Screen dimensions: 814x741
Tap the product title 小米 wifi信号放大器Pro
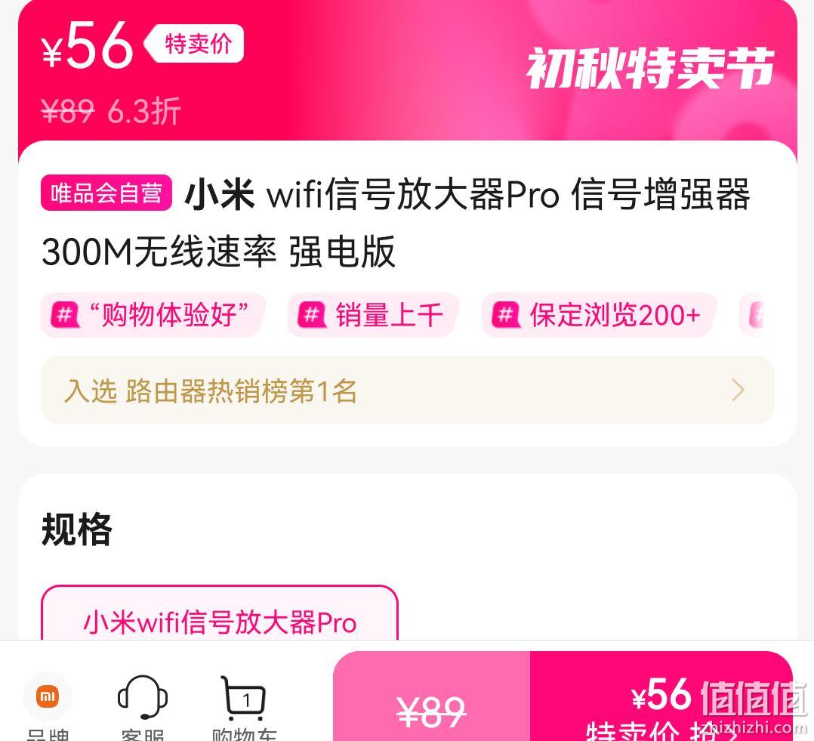click(396, 224)
